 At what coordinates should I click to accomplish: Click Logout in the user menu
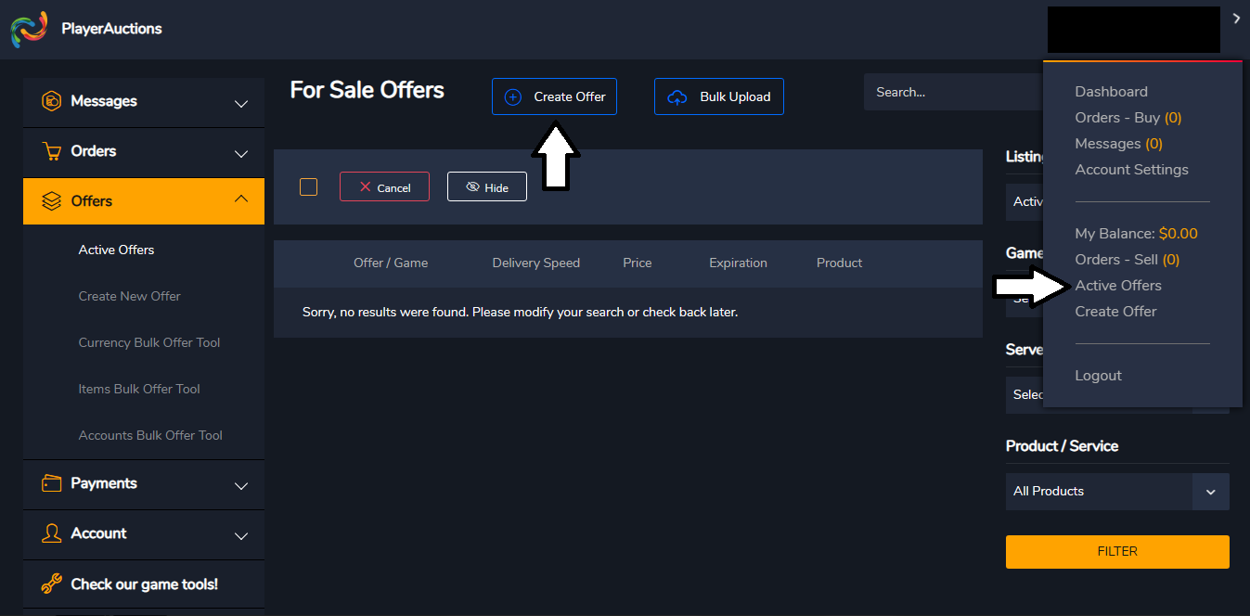tap(1098, 376)
